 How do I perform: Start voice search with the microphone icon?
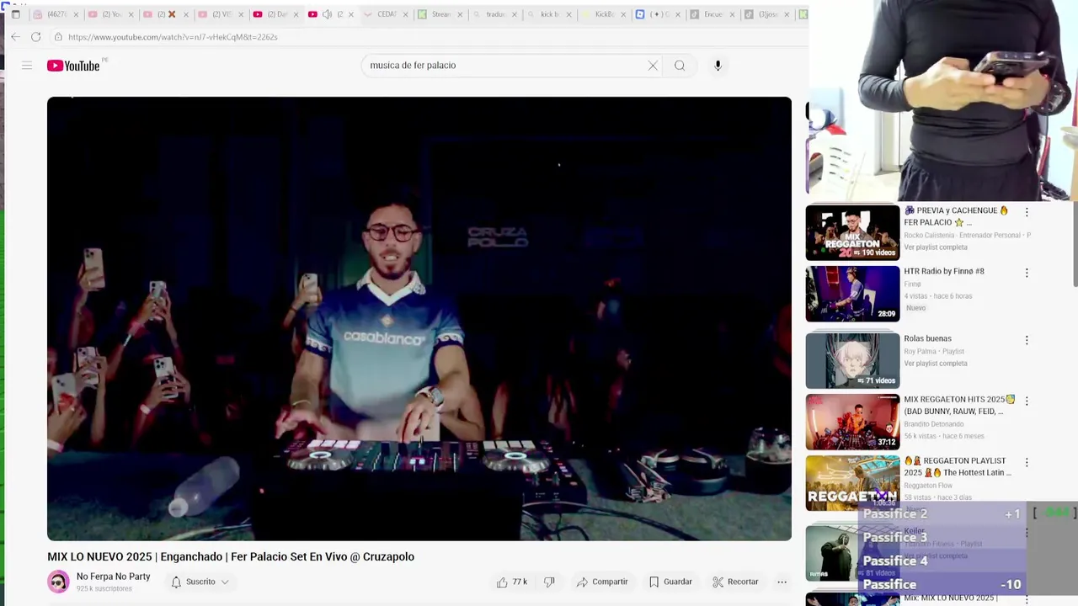[718, 66]
